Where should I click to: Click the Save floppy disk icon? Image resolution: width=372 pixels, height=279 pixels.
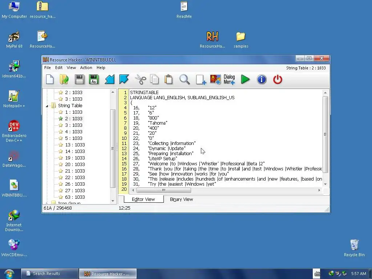[x=80, y=79]
